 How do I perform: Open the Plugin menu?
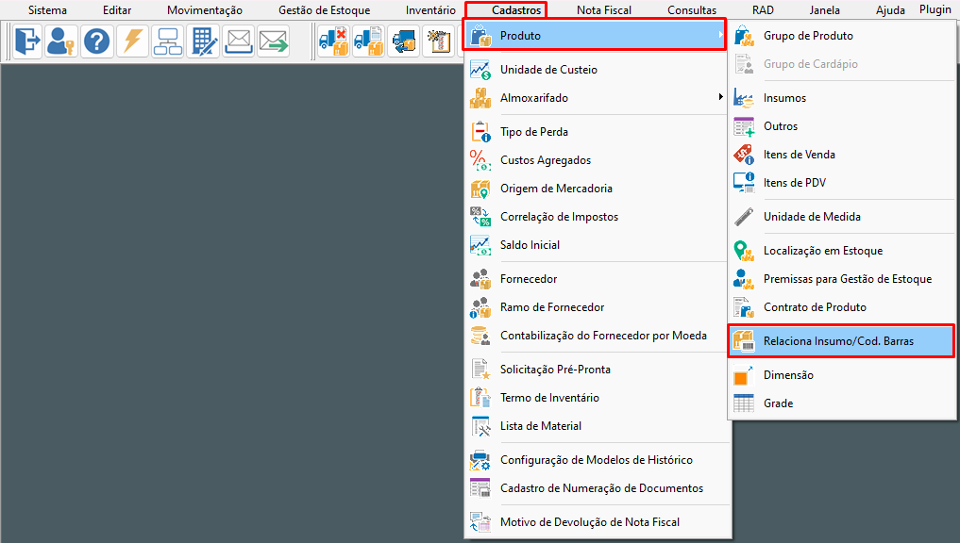click(x=935, y=9)
